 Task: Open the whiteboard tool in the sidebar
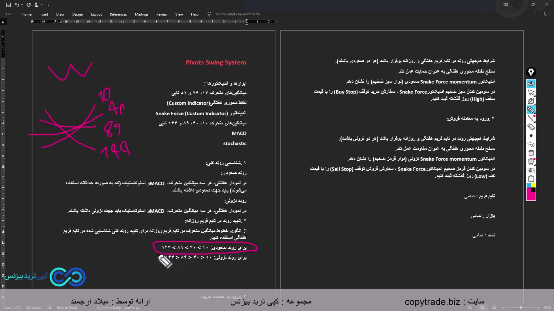tap(531, 161)
